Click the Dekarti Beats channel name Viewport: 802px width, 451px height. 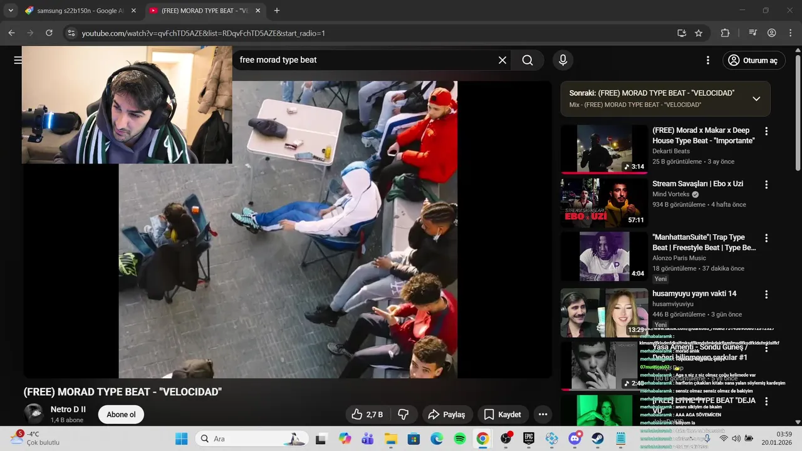click(x=671, y=151)
